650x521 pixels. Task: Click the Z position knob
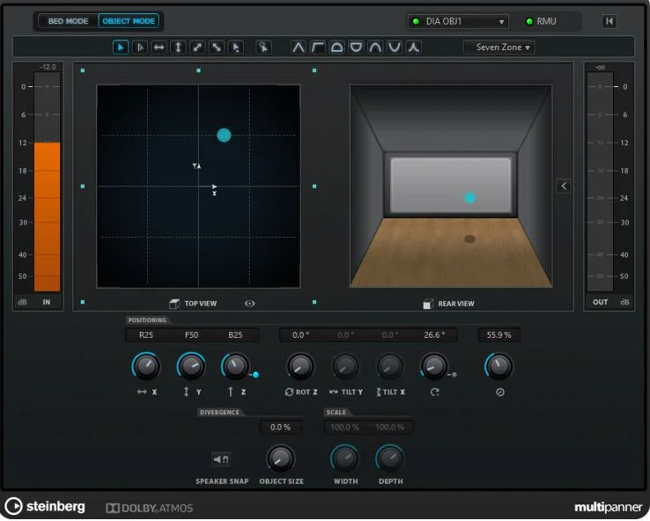click(x=235, y=366)
